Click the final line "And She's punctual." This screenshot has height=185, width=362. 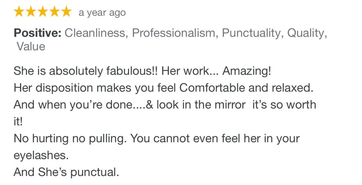tap(66, 172)
